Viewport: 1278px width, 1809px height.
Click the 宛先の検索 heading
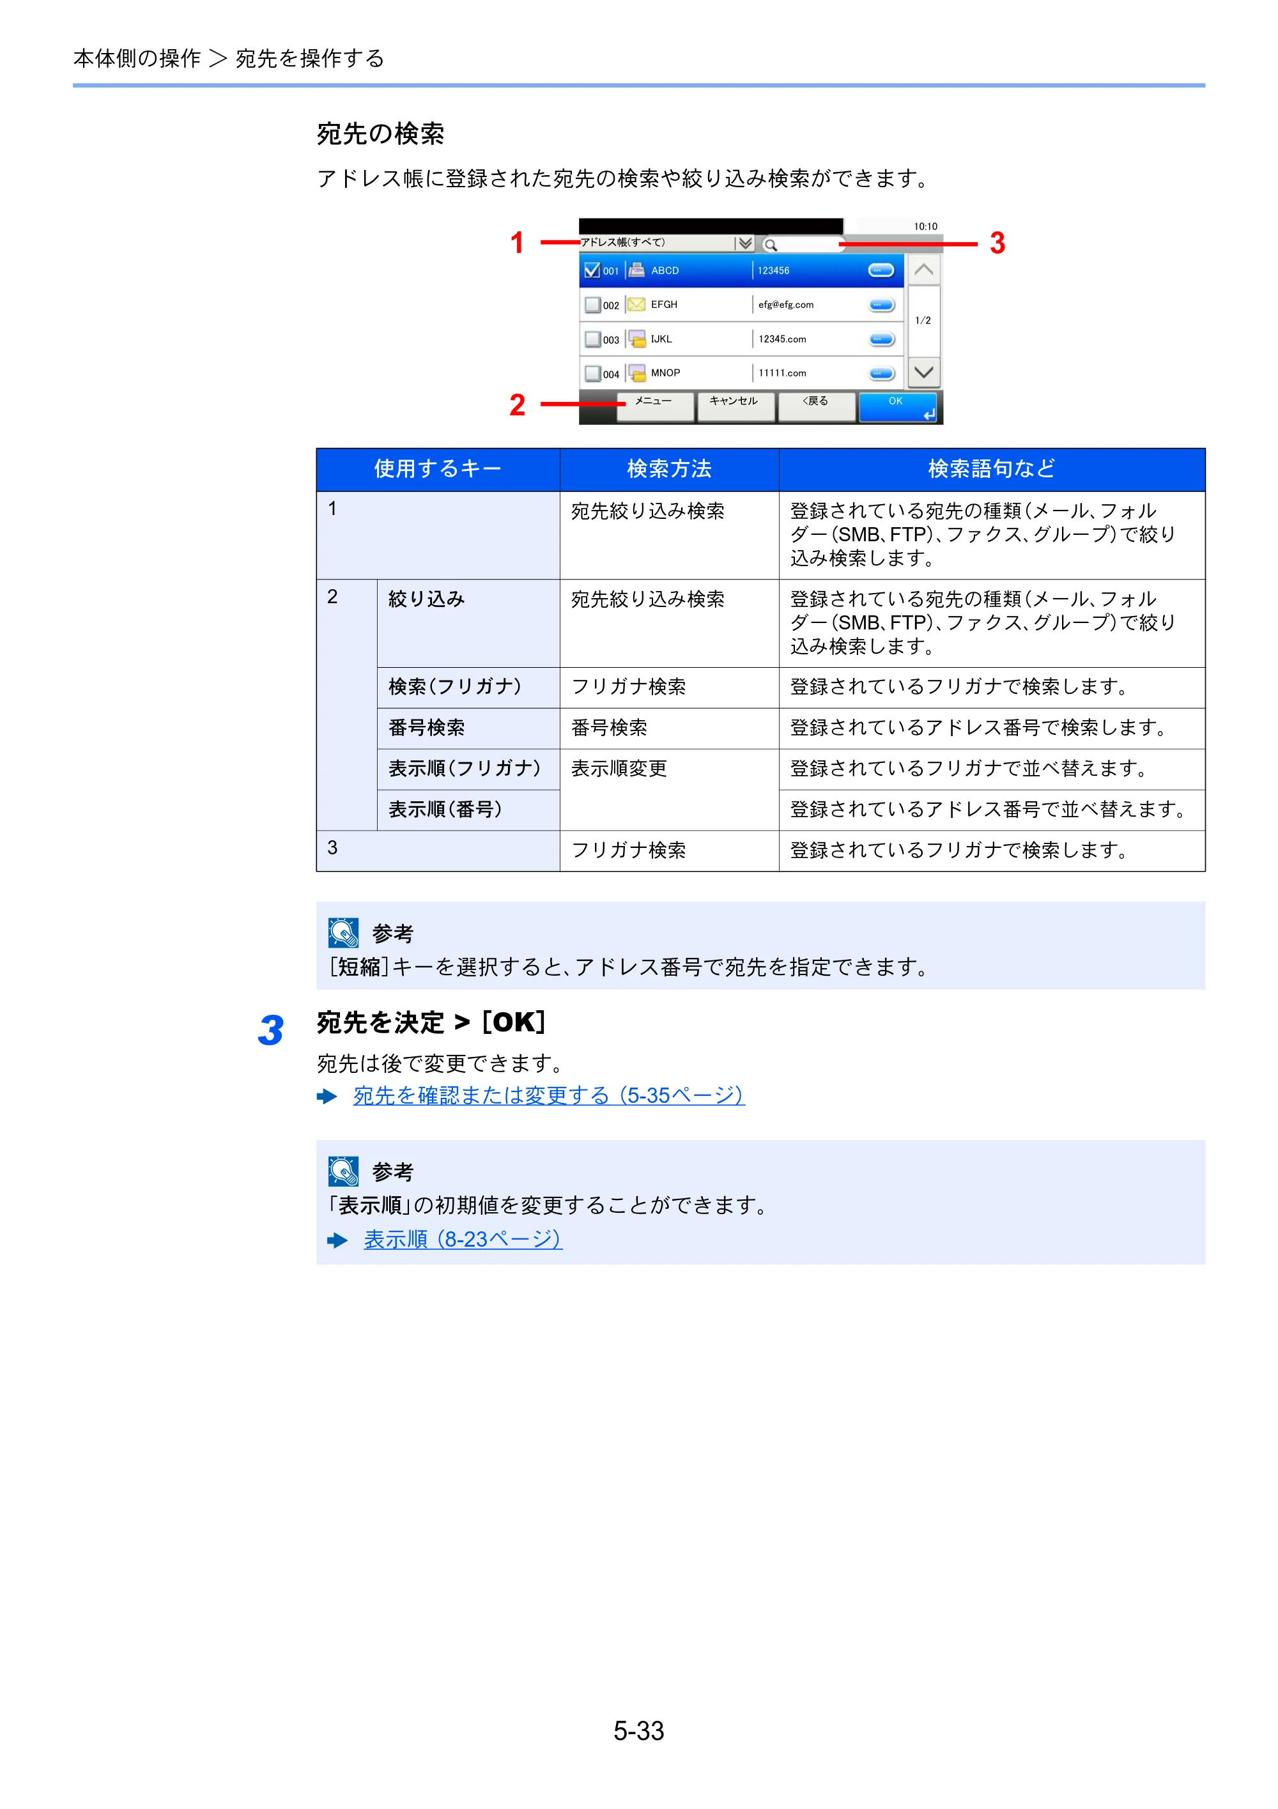pos(381,134)
